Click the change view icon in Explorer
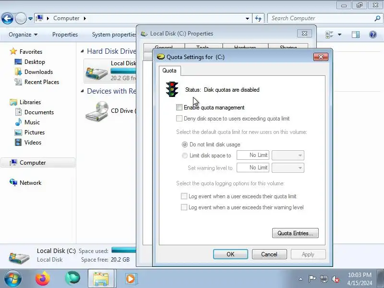This screenshot has height=288, width=384. click(x=329, y=35)
